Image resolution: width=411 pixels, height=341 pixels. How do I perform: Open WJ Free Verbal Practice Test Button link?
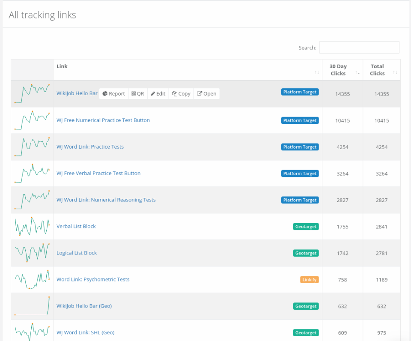coord(98,173)
